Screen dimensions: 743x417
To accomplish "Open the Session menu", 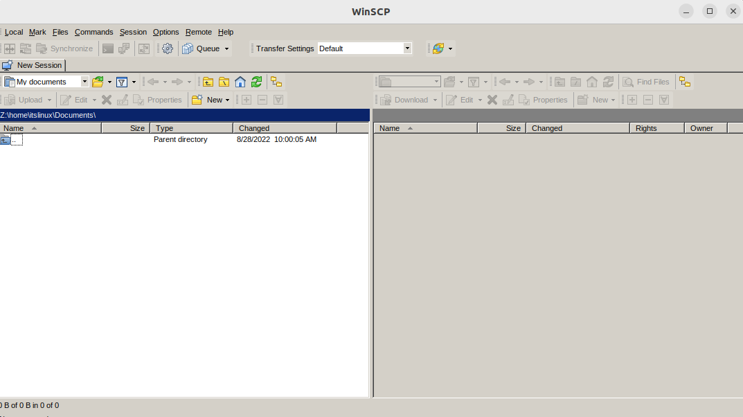I will (133, 32).
